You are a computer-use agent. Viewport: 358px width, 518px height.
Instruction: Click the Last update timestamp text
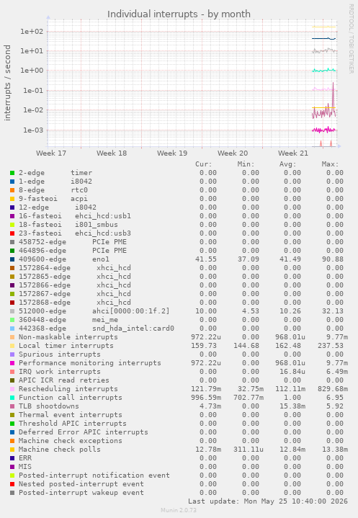[268, 501]
